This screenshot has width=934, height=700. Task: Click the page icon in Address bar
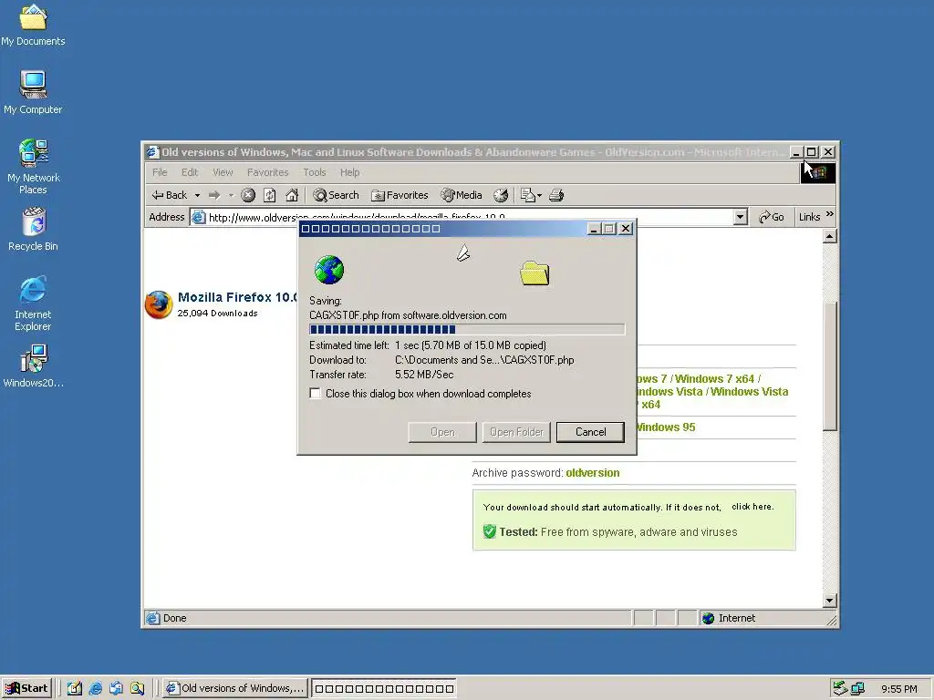point(198,217)
